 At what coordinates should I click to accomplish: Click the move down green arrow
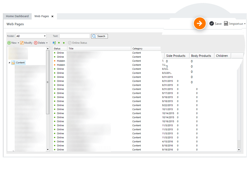pos(59,43)
